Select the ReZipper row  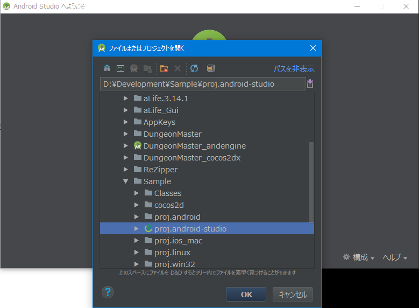207,170
